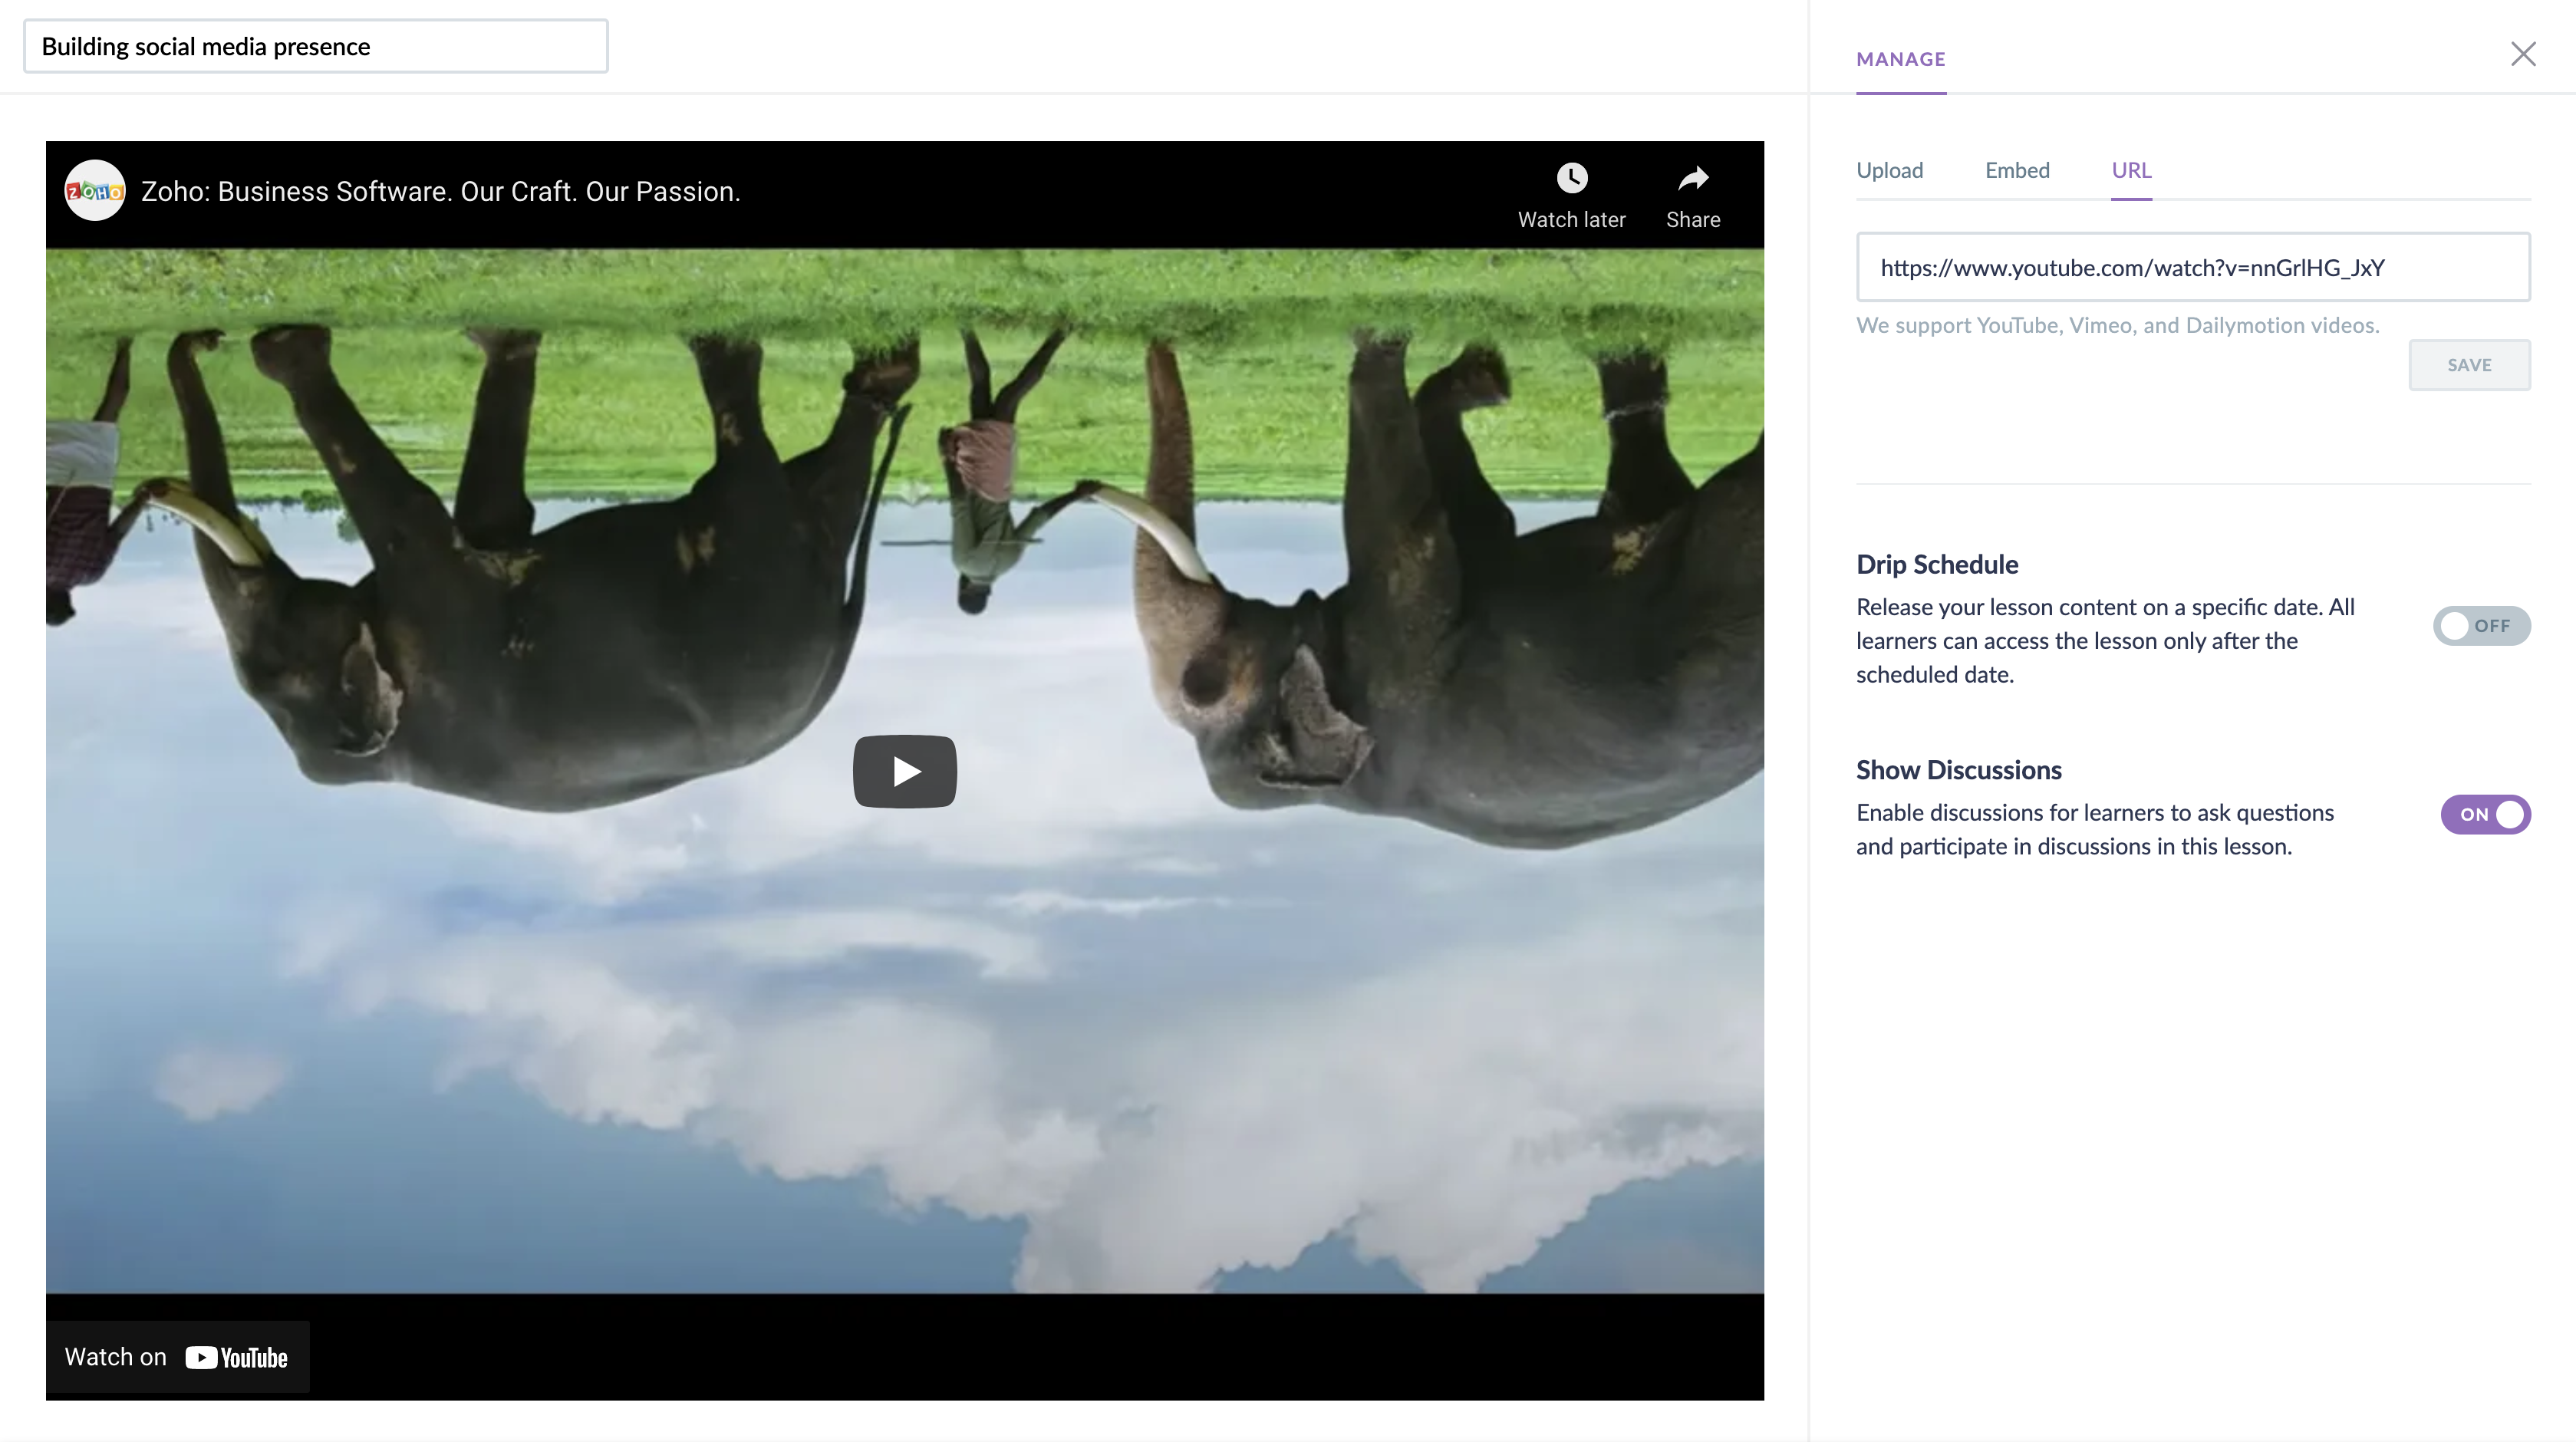This screenshot has width=2576, height=1442.
Task: Click the SAVE button
Action: click(x=2469, y=365)
